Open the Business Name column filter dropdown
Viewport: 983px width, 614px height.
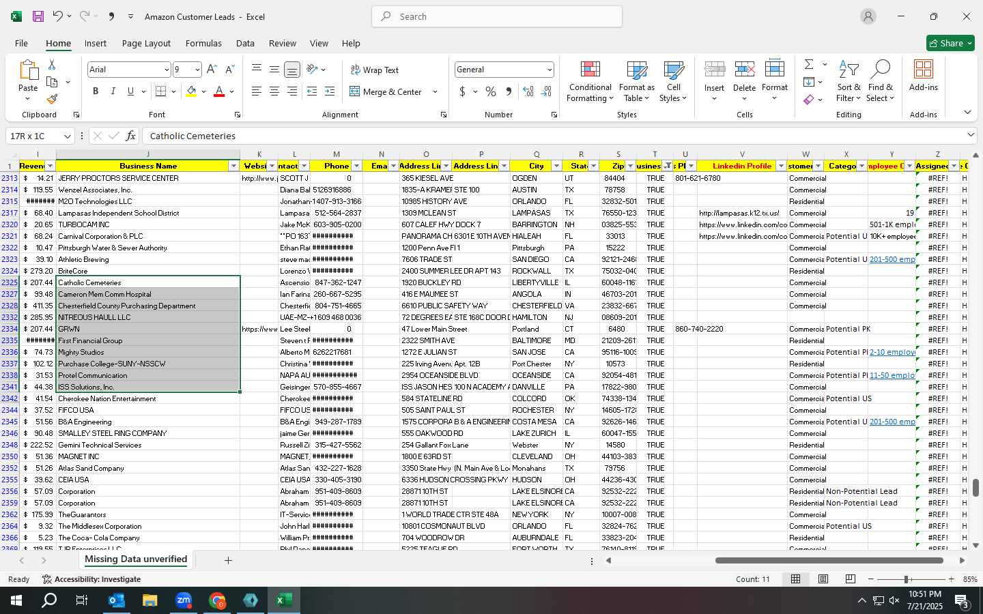233,166
